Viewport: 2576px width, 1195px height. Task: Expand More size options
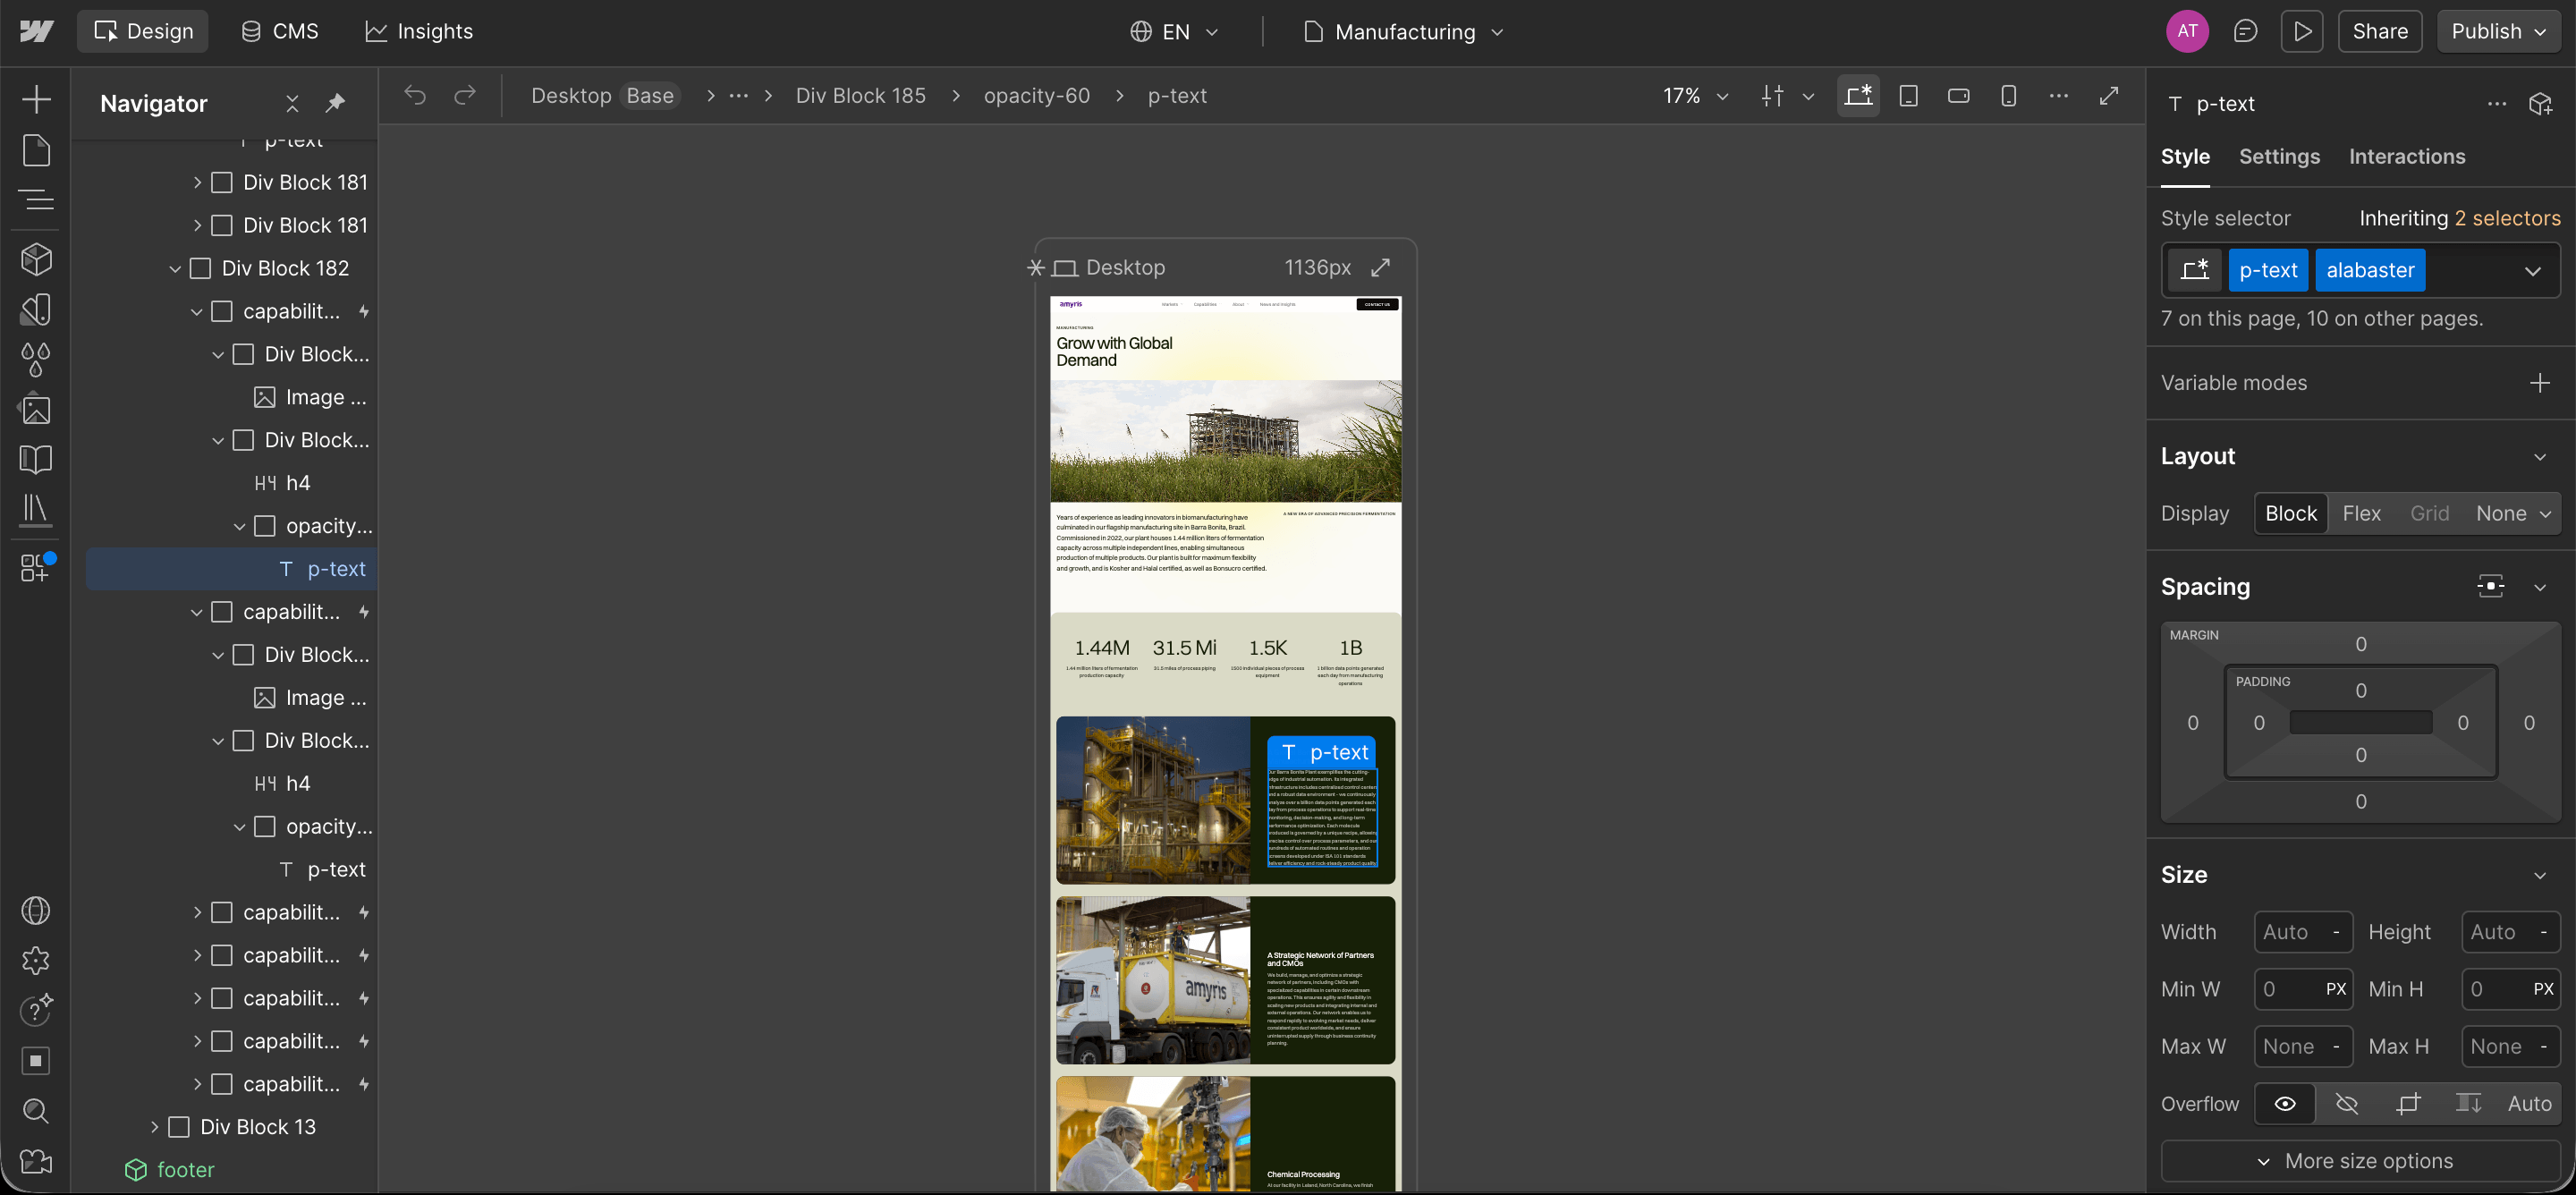pos(2360,1161)
